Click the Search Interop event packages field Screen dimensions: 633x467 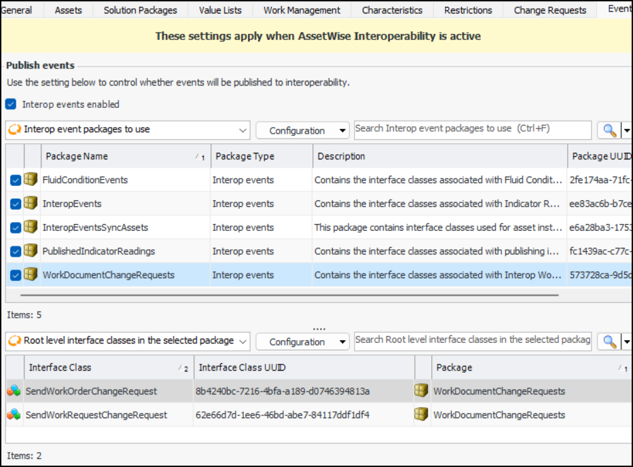(472, 129)
